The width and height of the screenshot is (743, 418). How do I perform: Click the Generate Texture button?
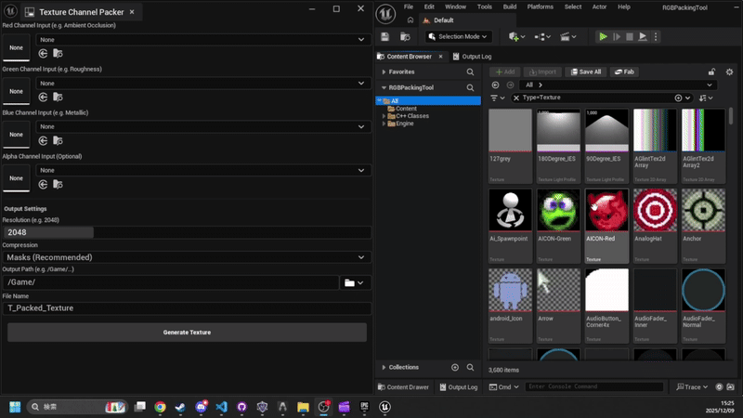(187, 333)
